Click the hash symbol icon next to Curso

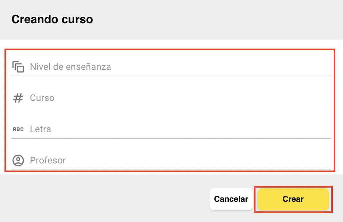tap(18, 98)
